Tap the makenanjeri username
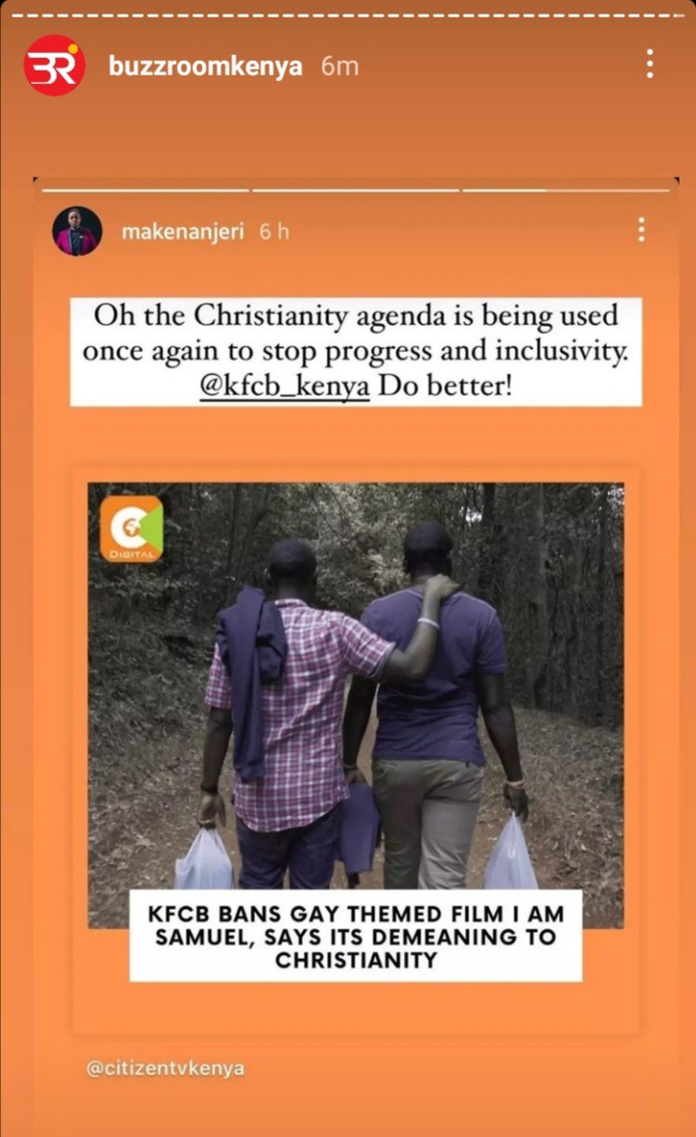The height and width of the screenshot is (1137, 696). point(183,231)
